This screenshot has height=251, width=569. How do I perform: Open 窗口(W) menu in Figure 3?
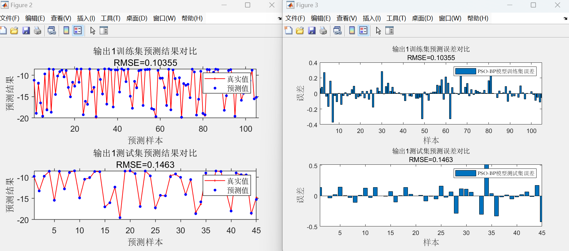450,18
